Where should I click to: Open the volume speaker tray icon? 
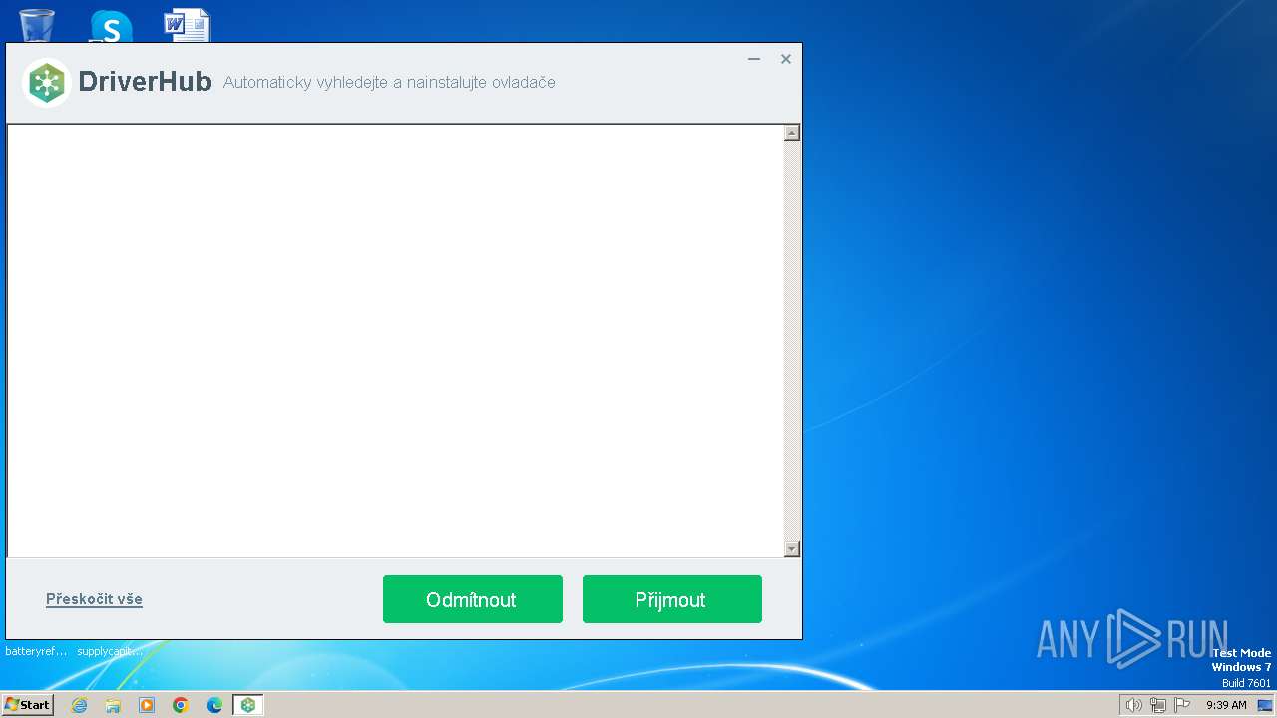[1133, 705]
